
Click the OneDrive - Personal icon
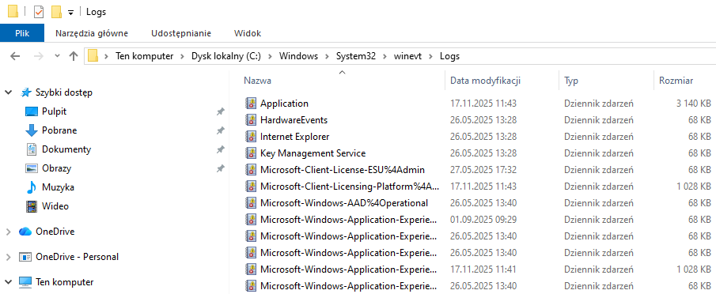[x=25, y=257]
